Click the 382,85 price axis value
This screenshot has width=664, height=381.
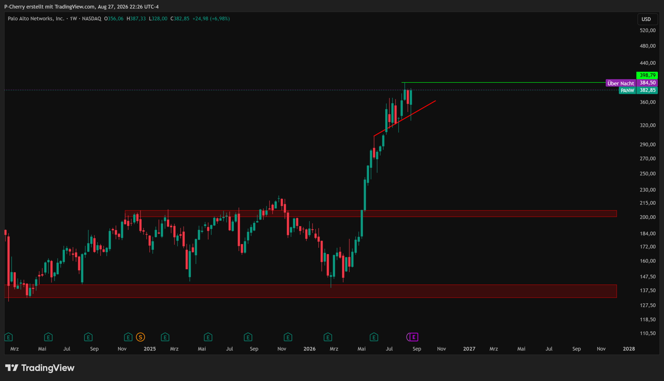(x=647, y=90)
